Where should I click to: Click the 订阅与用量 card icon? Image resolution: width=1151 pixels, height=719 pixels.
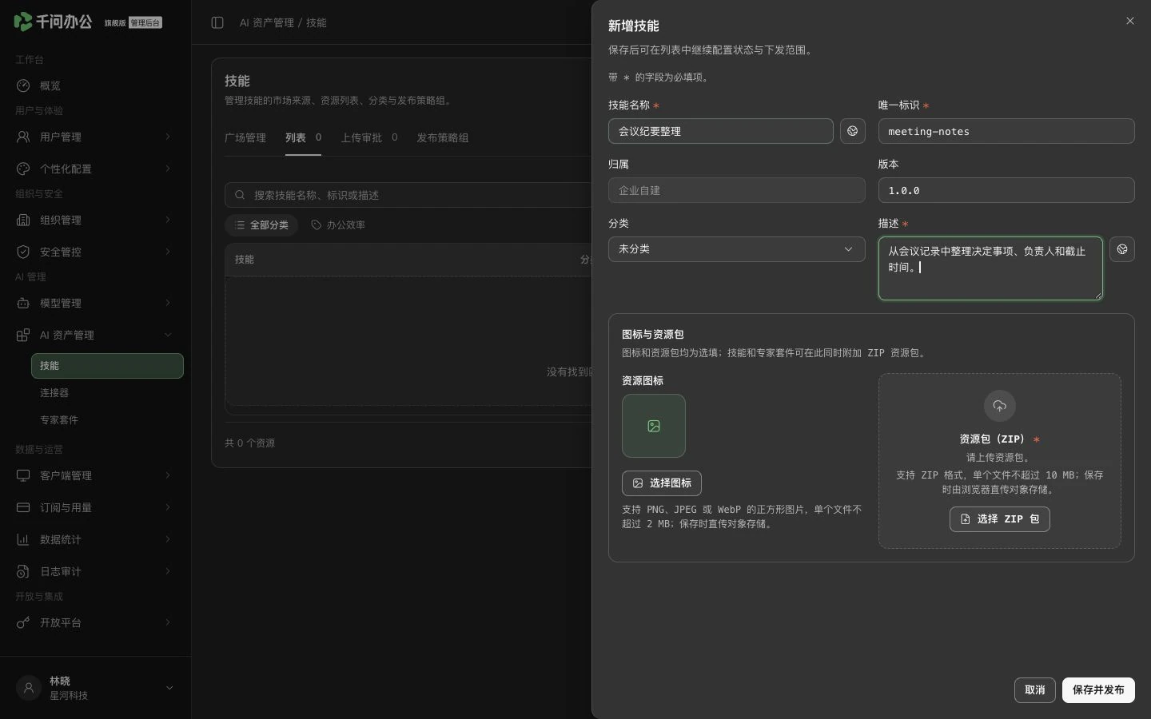pos(23,507)
